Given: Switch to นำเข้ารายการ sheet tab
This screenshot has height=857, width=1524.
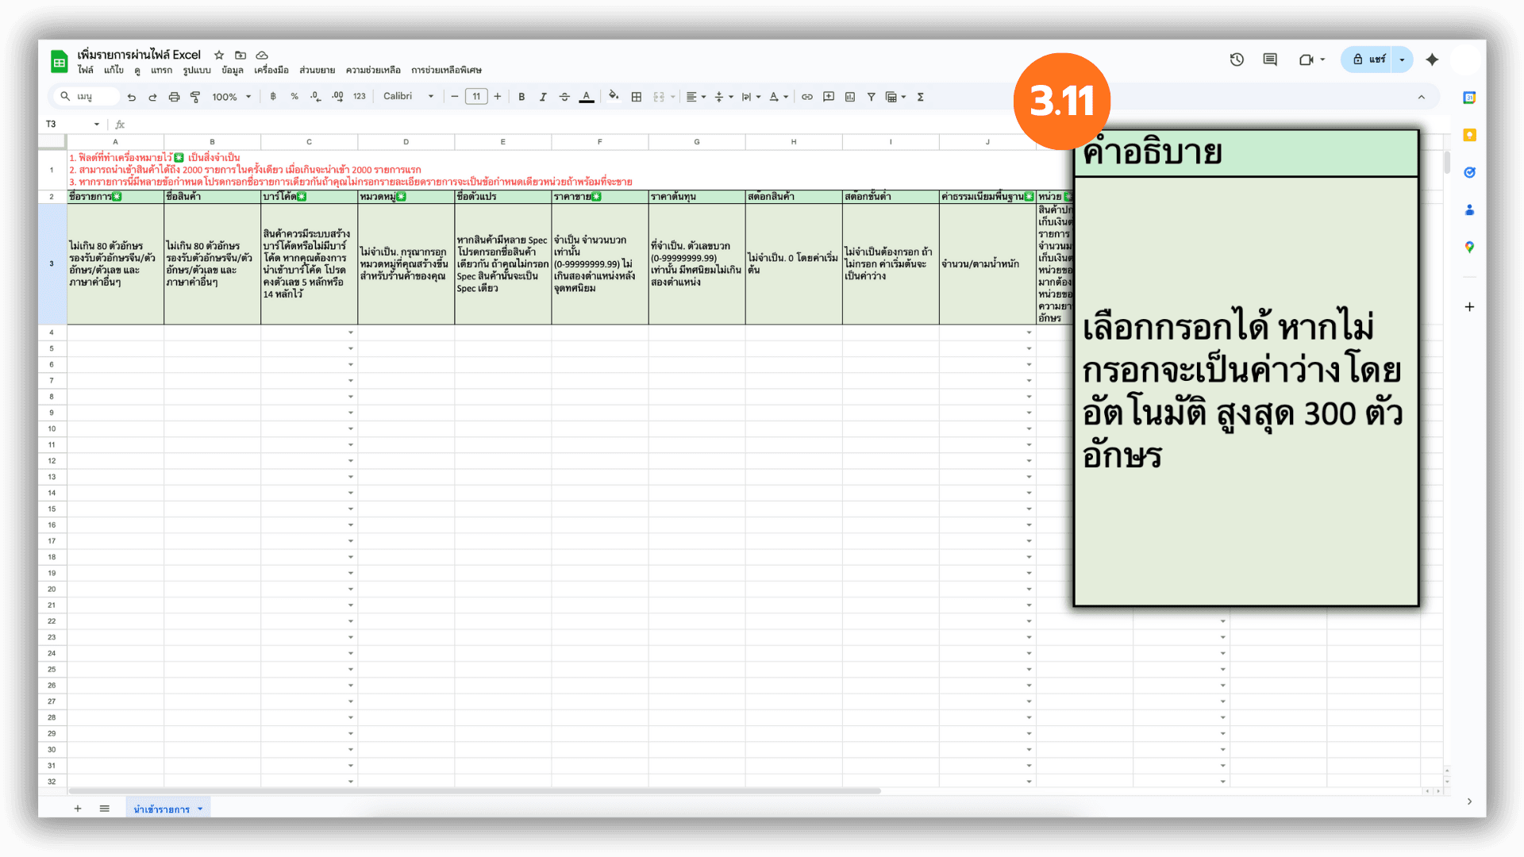Looking at the screenshot, I should click(162, 809).
